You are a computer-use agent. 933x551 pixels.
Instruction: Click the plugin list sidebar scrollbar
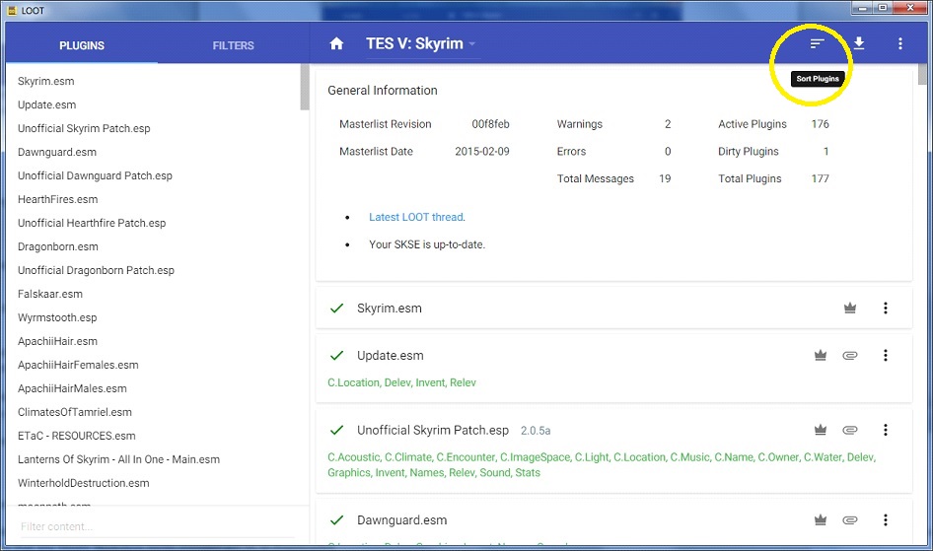pos(305,87)
